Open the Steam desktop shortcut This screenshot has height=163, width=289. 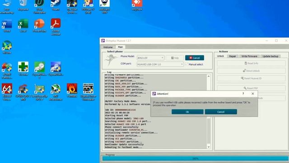click(x=56, y=5)
